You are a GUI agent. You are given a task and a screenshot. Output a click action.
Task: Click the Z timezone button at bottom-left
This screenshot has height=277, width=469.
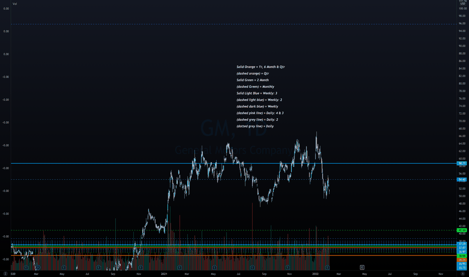point(5,273)
